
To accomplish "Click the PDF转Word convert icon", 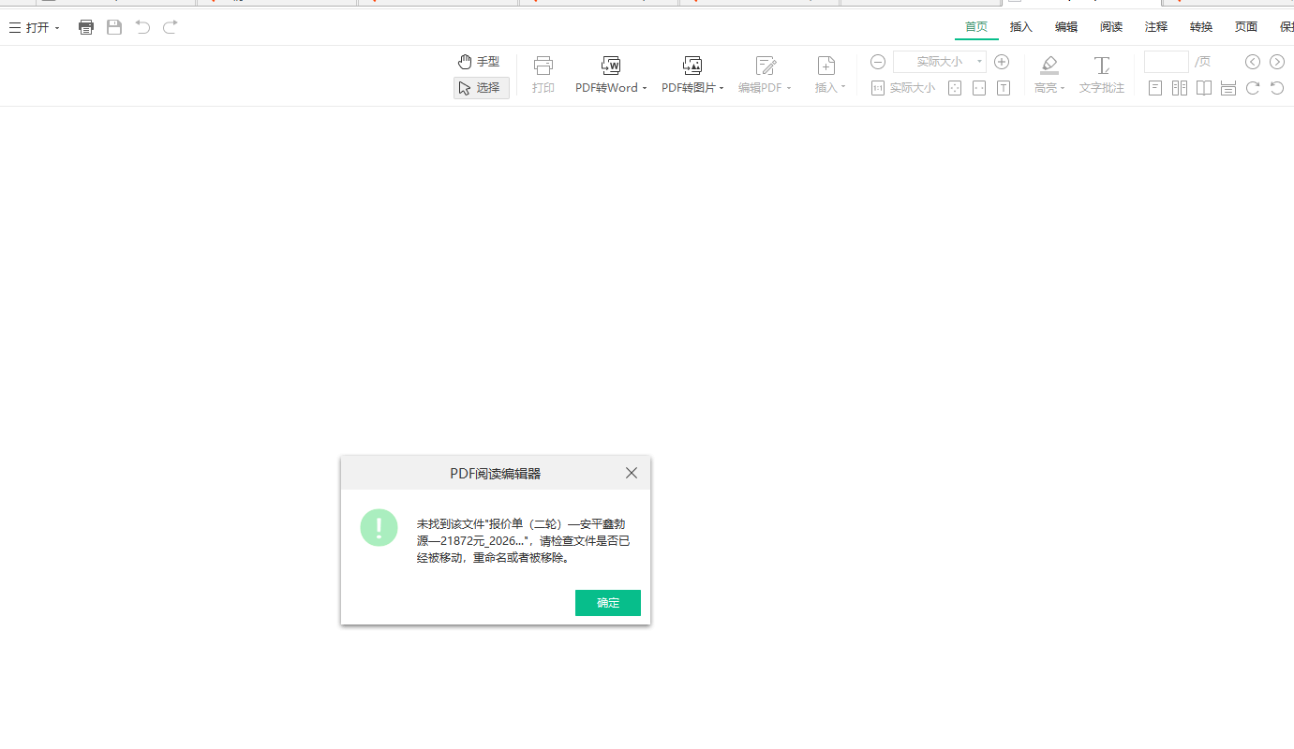I will pyautogui.click(x=611, y=66).
